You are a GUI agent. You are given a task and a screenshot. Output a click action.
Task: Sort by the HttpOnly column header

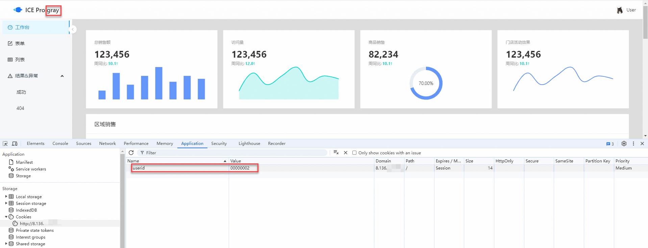tap(509, 161)
